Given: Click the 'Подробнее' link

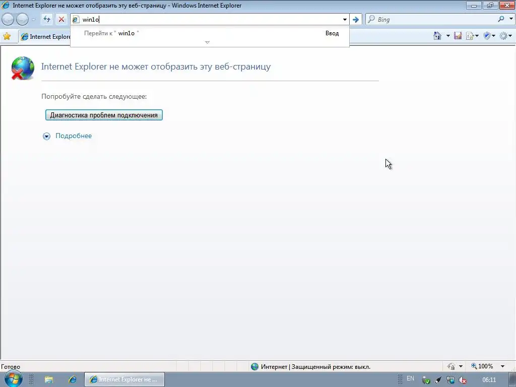Looking at the screenshot, I should click(x=74, y=136).
